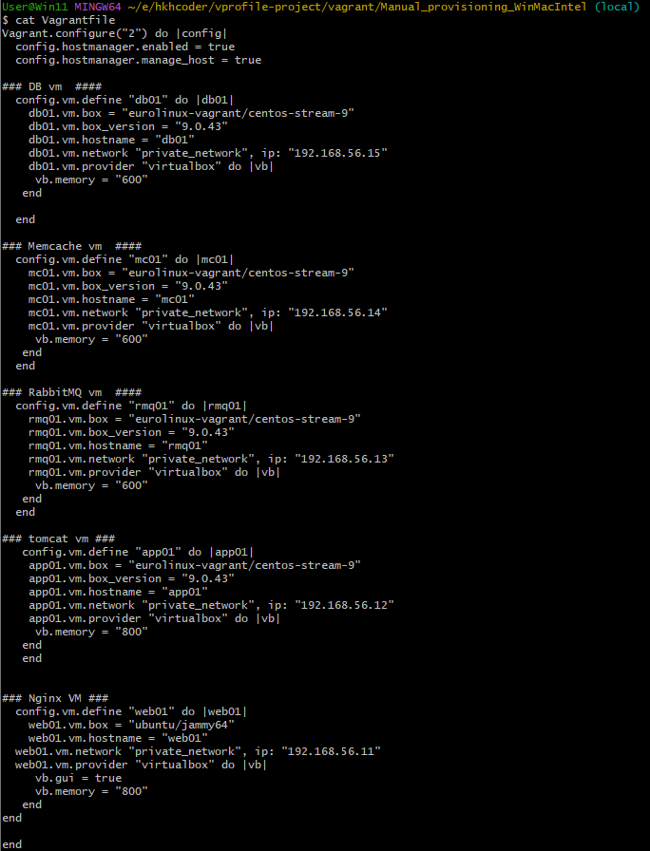This screenshot has height=851, width=650.
Task: Click the "### tomcat vm ###" comment
Action: point(58,538)
